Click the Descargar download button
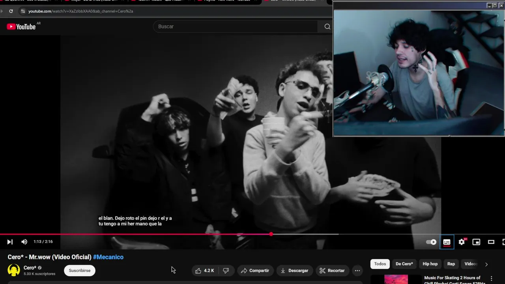Image resolution: width=505 pixels, height=284 pixels. 294,271
